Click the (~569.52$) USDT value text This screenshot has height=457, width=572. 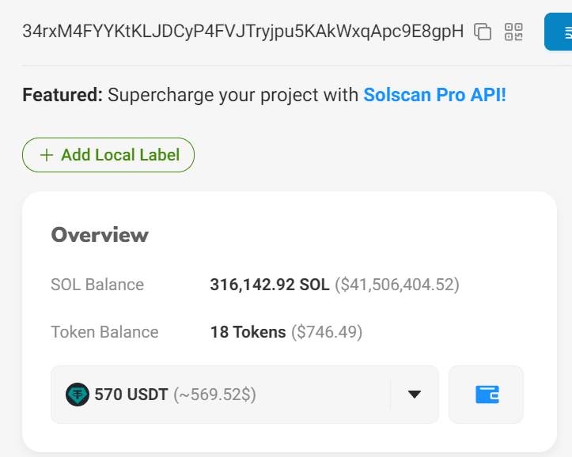tap(214, 394)
